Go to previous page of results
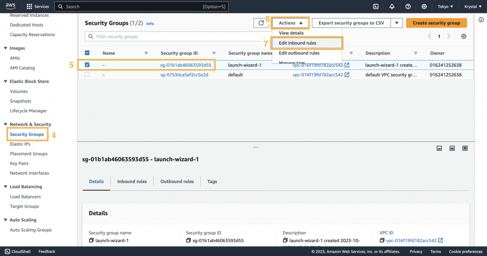The width and height of the screenshot is (487, 256). coord(430,36)
